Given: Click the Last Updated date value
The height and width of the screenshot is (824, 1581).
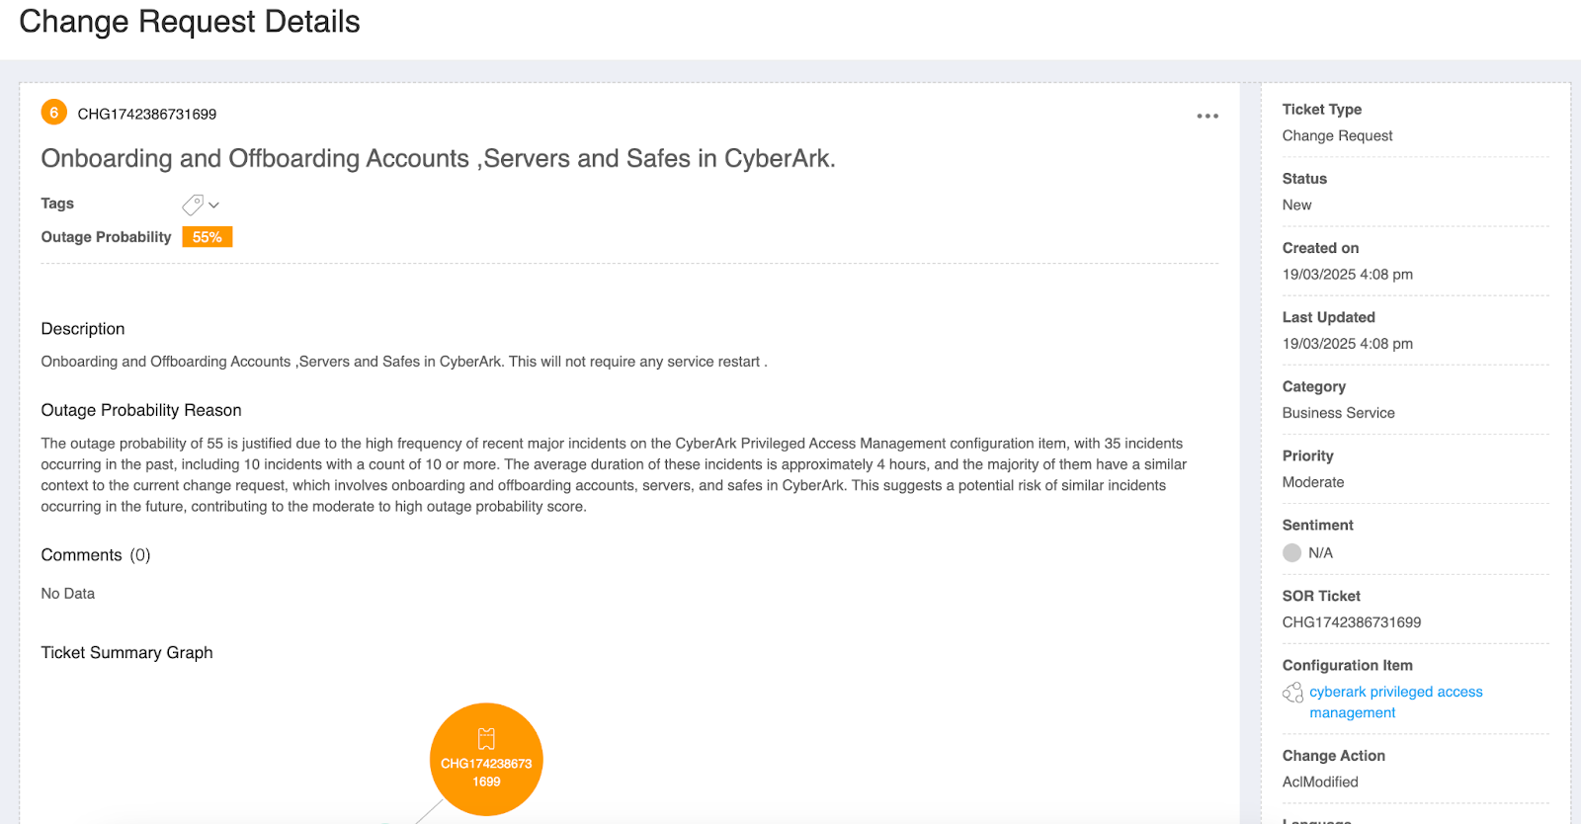Looking at the screenshot, I should pyautogui.click(x=1348, y=344).
